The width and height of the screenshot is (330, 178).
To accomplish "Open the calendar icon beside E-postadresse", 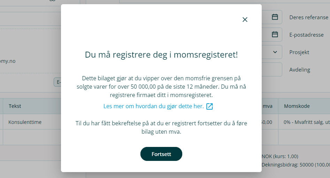I will [275, 34].
